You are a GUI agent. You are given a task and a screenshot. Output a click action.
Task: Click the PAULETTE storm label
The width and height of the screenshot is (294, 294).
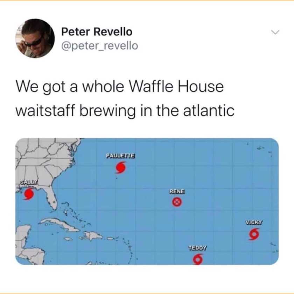click(x=120, y=156)
